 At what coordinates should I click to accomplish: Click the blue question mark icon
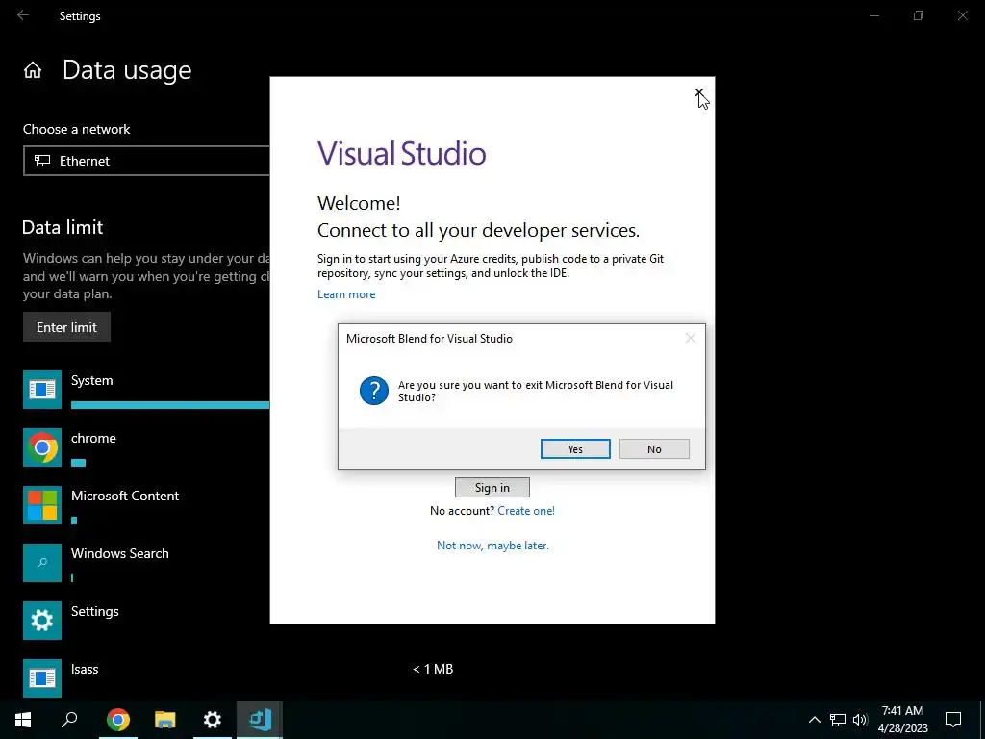coord(374,391)
